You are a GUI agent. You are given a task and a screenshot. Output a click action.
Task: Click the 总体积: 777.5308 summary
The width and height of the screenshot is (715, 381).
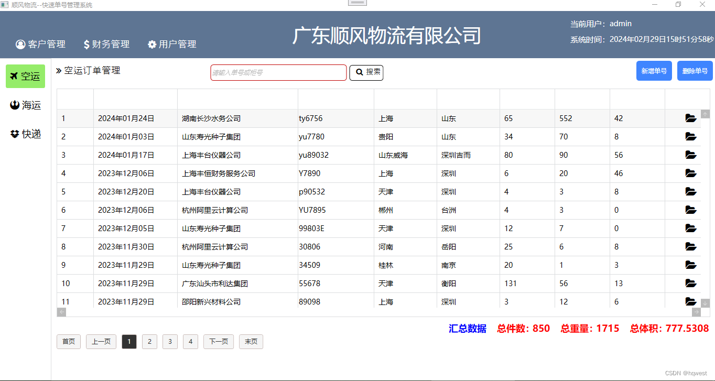point(669,329)
